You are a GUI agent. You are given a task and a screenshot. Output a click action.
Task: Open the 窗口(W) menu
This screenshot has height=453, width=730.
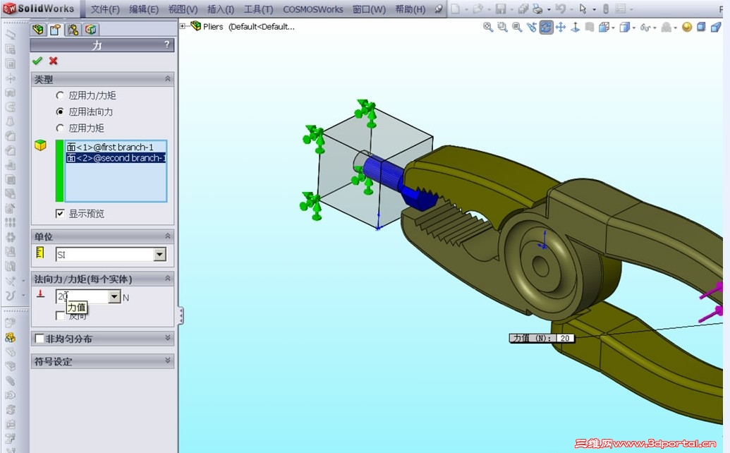point(369,9)
